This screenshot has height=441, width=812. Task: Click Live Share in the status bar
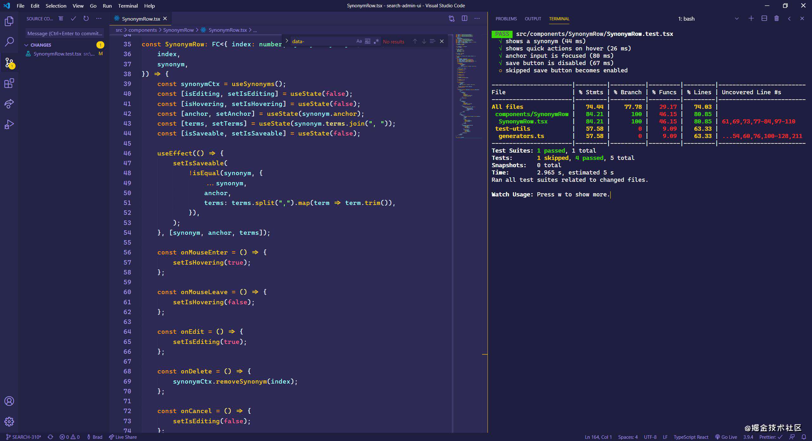point(123,437)
